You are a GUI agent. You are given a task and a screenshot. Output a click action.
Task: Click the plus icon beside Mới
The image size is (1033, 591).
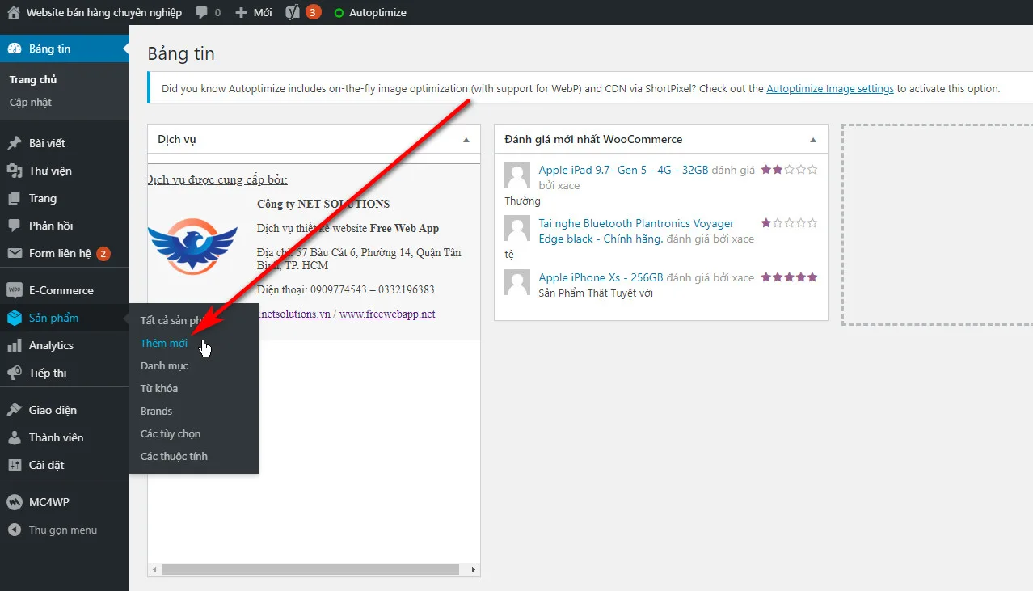241,12
